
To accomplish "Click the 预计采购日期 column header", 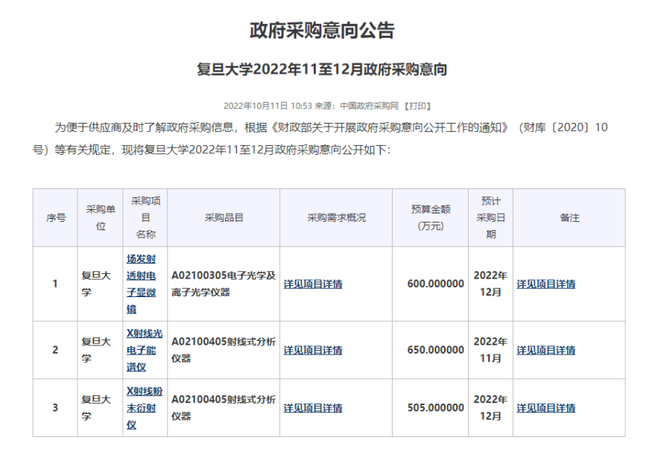I will pos(490,217).
